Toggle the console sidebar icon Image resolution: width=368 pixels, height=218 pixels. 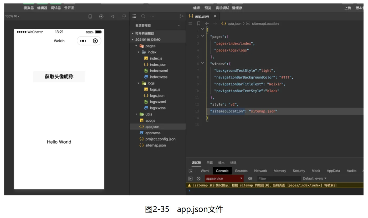191,179
